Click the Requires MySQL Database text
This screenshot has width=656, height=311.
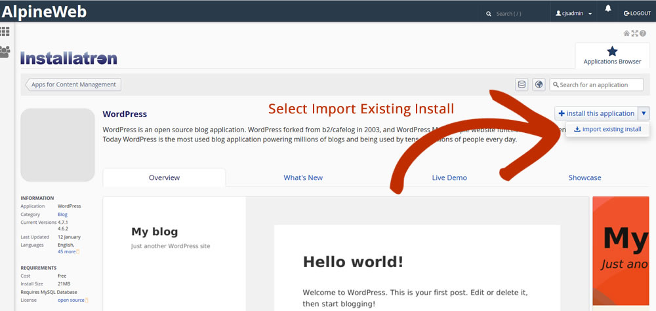[49, 292]
